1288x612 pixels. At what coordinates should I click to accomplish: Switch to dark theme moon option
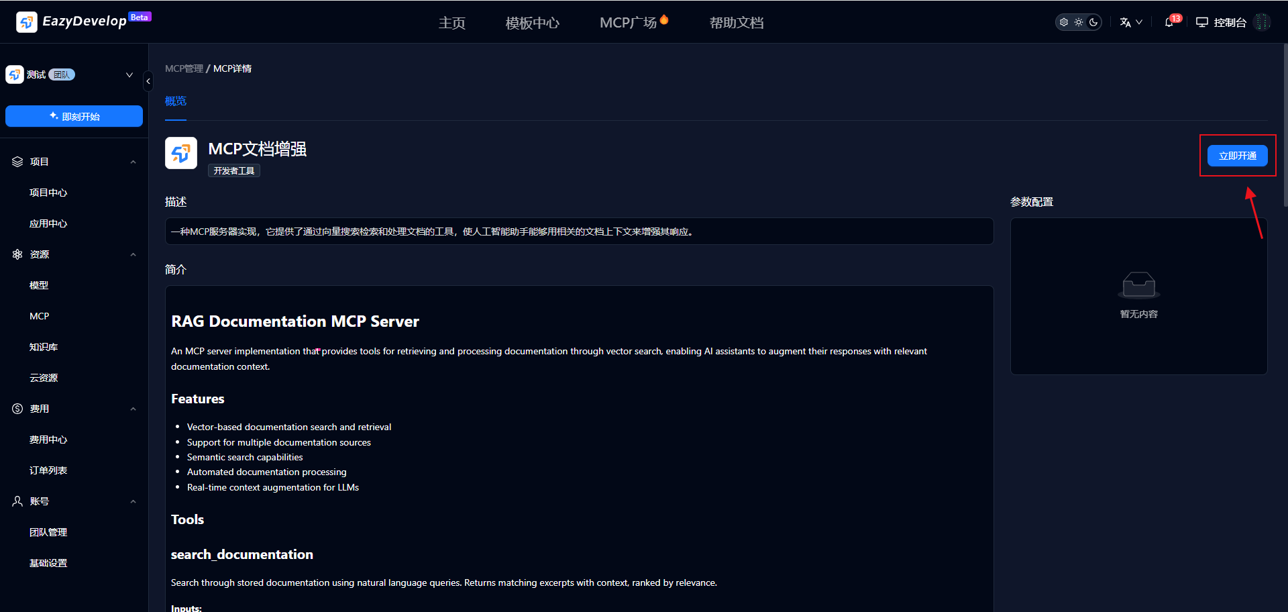1093,22
